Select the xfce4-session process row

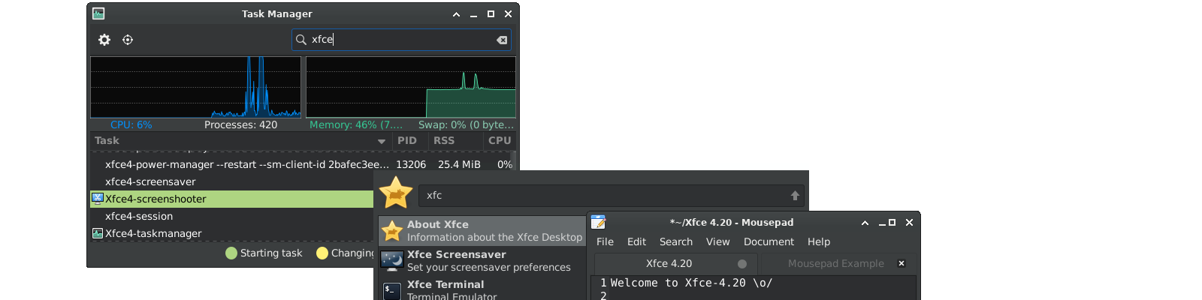(139, 216)
